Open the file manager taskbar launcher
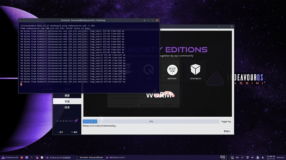Viewport: 286px width, 160px height. 27,158
